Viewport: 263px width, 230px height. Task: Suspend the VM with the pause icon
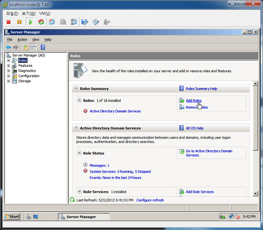(x=19, y=22)
